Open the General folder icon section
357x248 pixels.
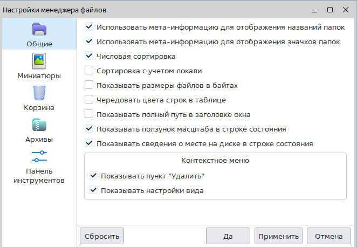tap(39, 29)
